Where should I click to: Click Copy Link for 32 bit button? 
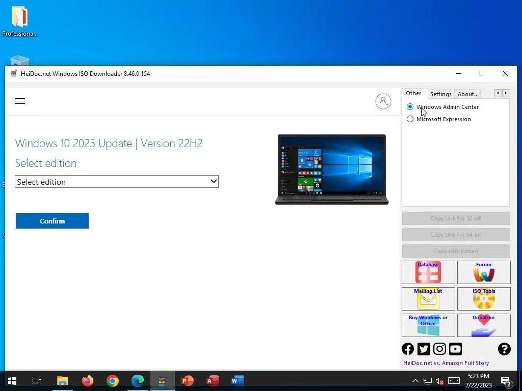click(x=456, y=218)
